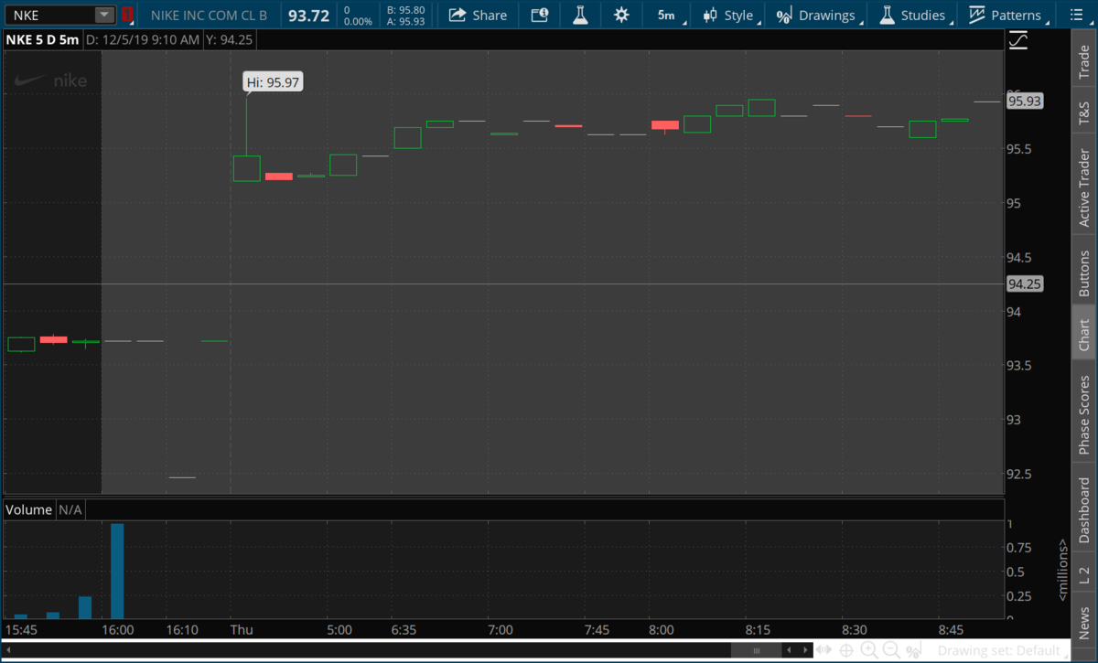The image size is (1098, 663).
Task: Open the Studies dropdown menu
Action: tap(914, 15)
